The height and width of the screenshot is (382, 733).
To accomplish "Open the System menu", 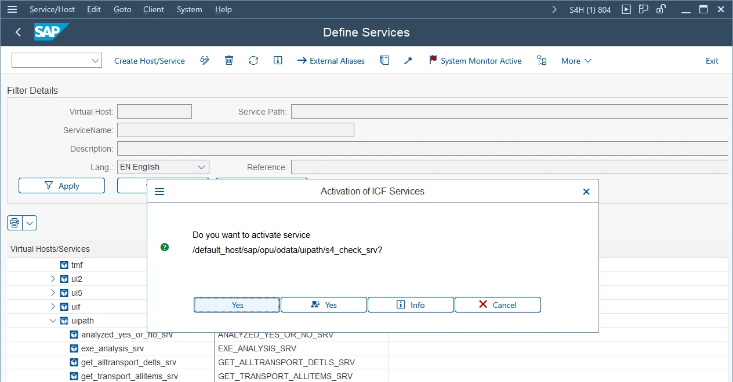I will tap(190, 9).
